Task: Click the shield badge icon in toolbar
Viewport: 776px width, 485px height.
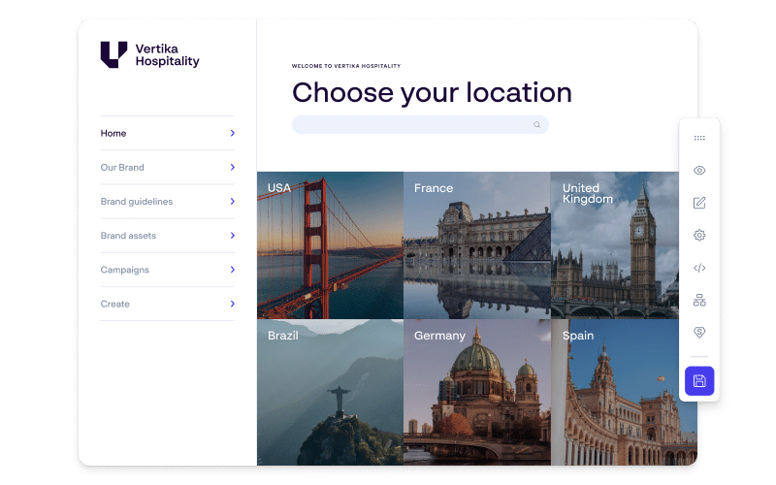Action: 699,333
